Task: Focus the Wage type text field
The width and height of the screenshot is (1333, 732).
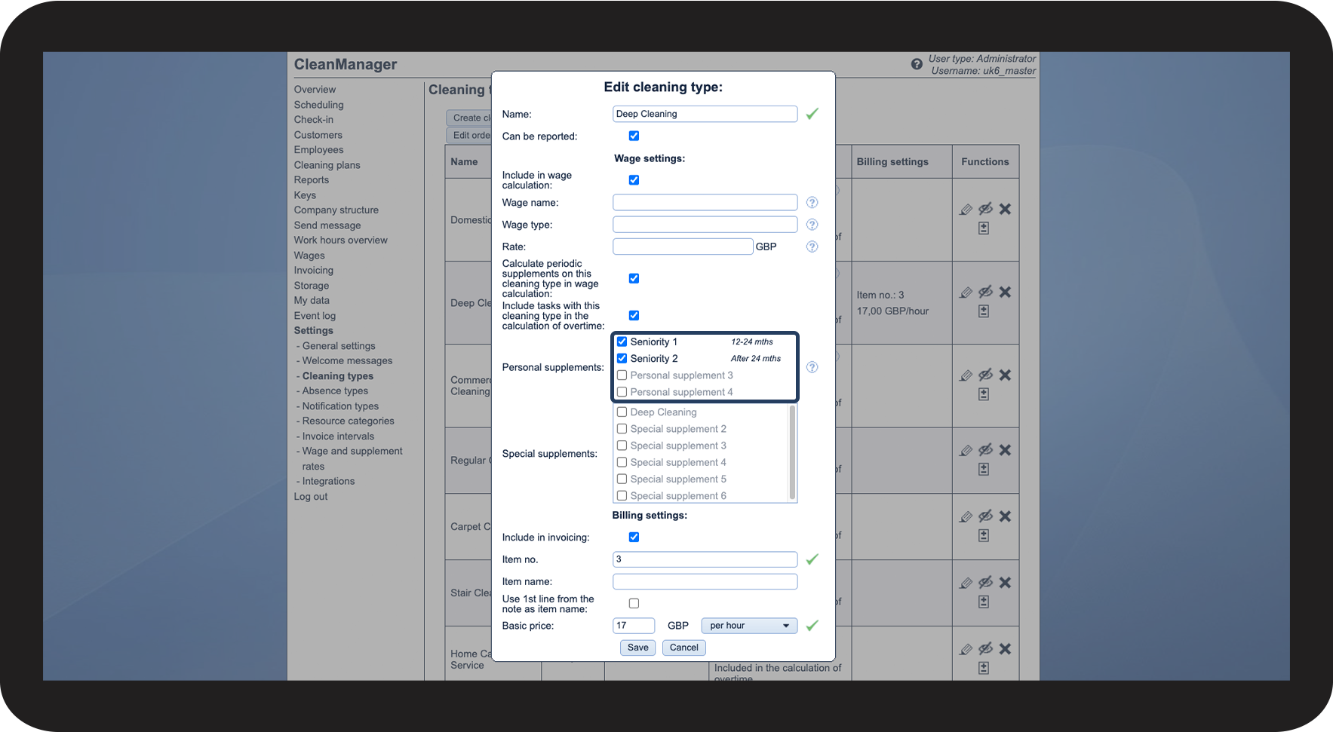Action: click(705, 225)
